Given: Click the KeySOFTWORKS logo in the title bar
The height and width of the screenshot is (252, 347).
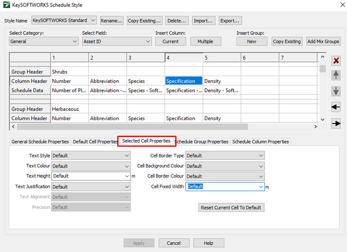Looking at the screenshot, I should point(6,5).
